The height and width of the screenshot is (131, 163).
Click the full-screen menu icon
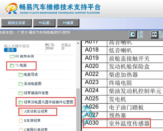pos(133,34)
